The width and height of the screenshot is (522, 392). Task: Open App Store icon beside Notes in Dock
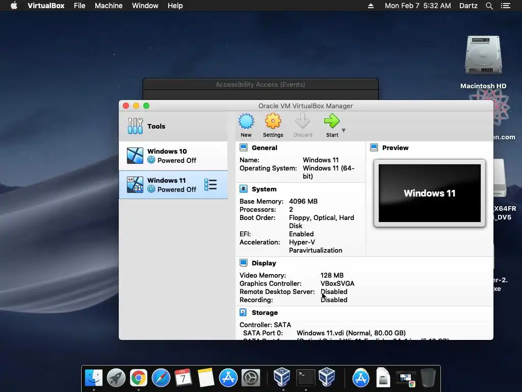click(228, 378)
